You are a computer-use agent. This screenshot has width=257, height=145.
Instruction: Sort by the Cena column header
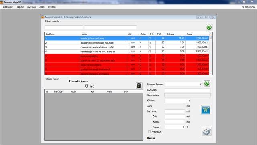189,34
